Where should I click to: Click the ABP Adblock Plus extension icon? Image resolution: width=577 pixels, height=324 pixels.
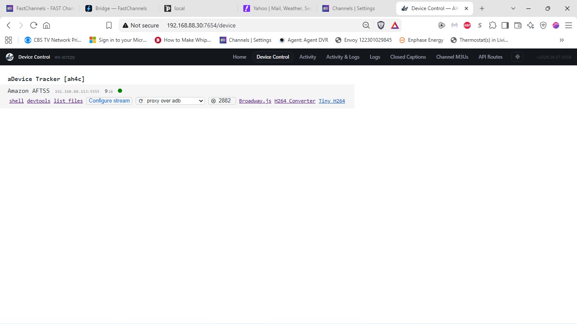pyautogui.click(x=467, y=25)
